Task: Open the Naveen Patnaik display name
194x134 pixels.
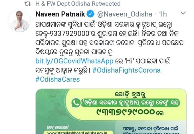Action: [60, 14]
